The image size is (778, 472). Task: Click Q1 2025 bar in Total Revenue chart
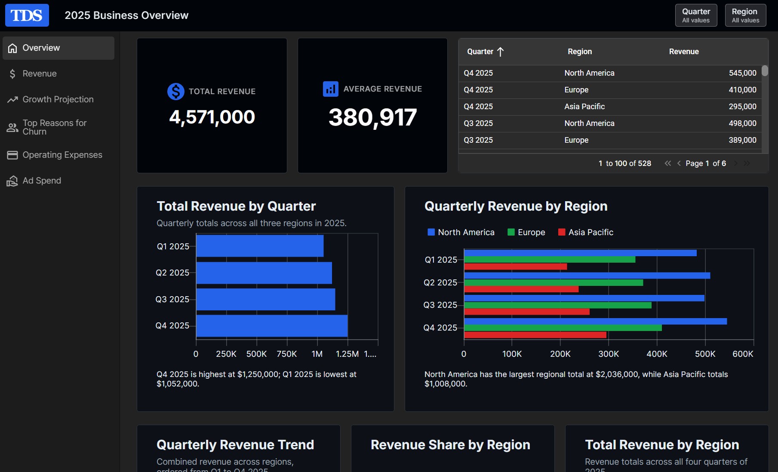coord(260,246)
